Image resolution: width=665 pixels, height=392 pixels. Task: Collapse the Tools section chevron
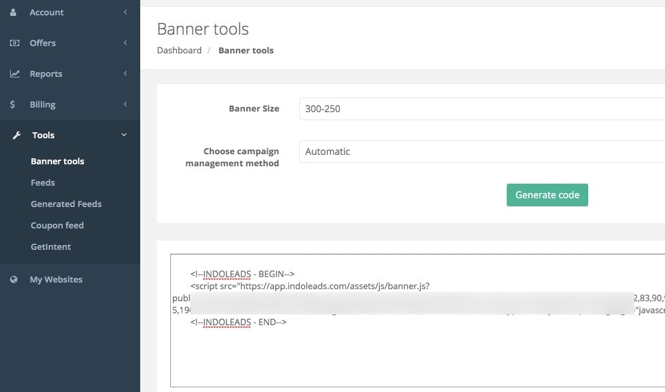[x=124, y=135]
